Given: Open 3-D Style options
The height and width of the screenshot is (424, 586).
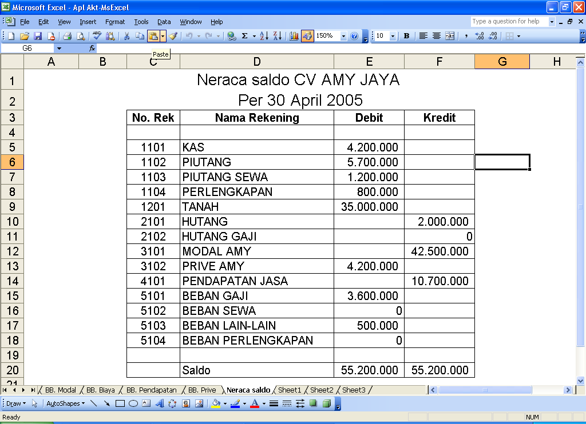Looking at the screenshot, I should [327, 403].
